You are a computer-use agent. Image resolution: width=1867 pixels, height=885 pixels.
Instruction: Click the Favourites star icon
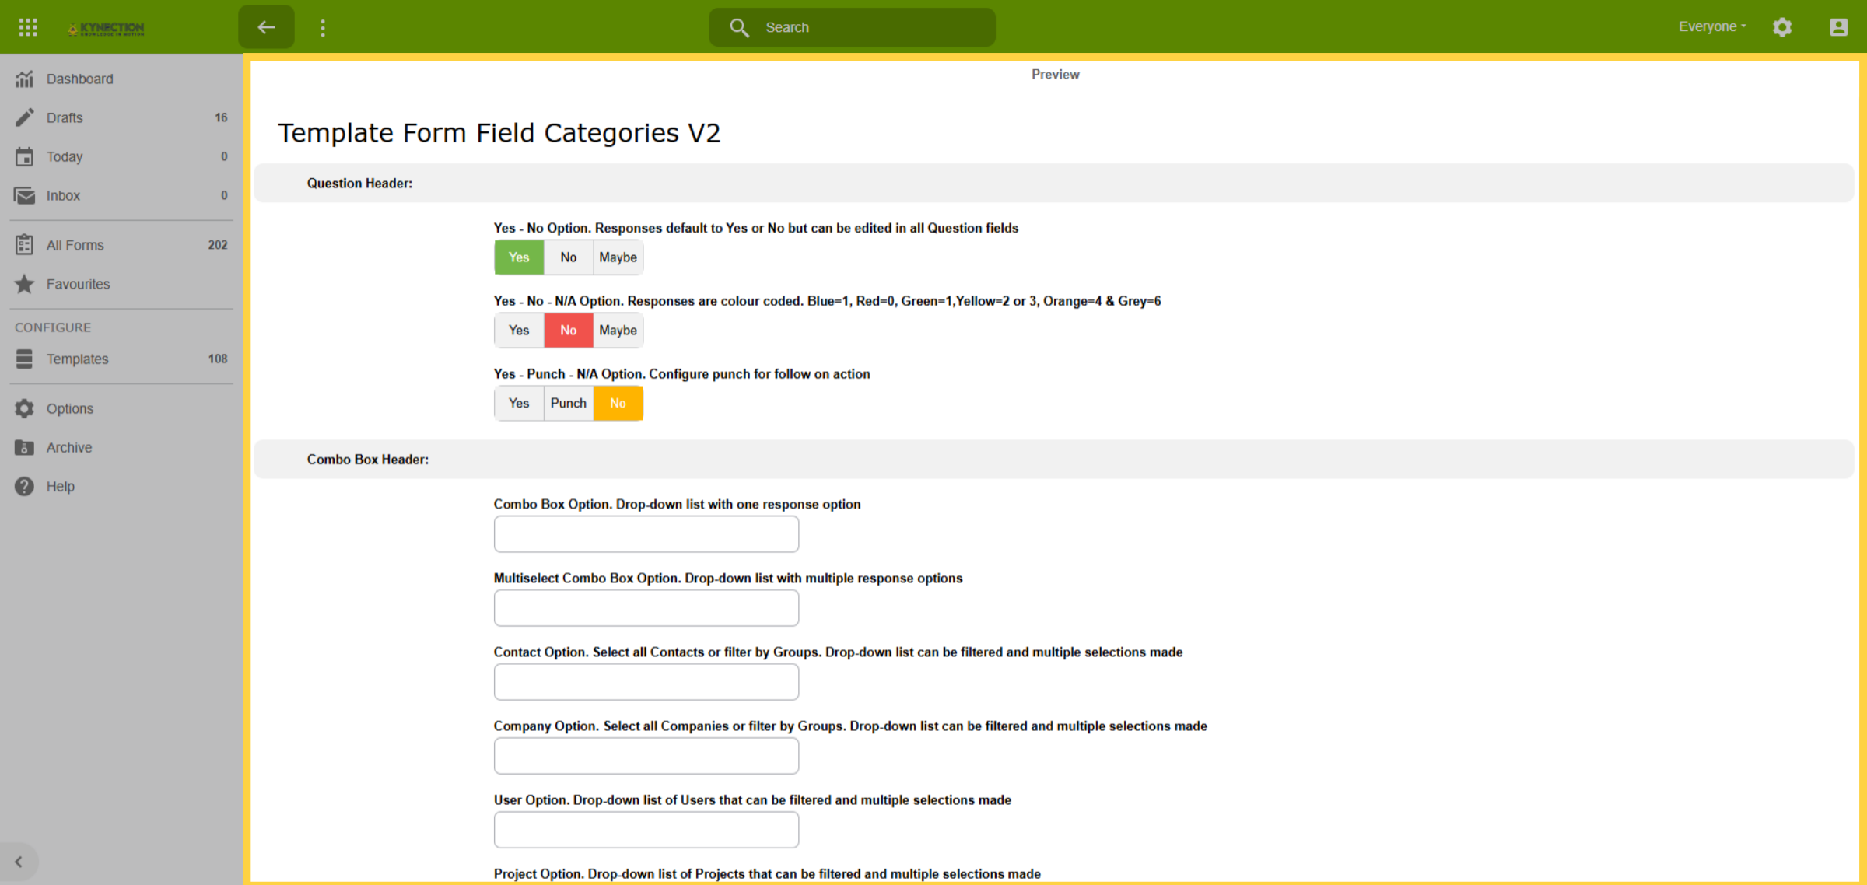[25, 284]
